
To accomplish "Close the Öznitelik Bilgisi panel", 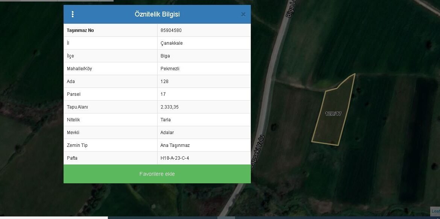I will point(243,15).
